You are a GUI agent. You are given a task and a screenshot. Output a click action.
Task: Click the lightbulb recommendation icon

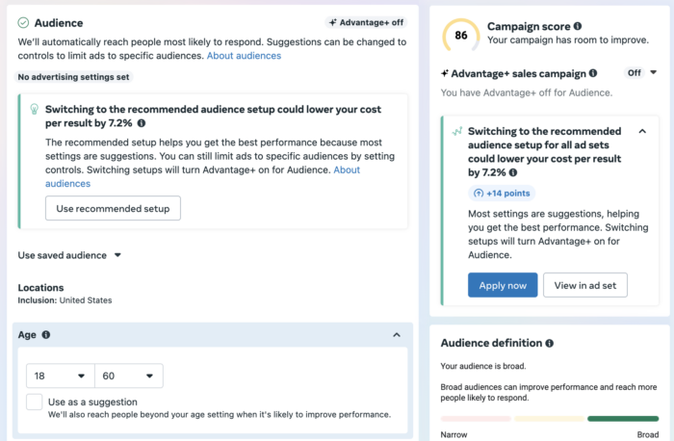[x=35, y=109]
